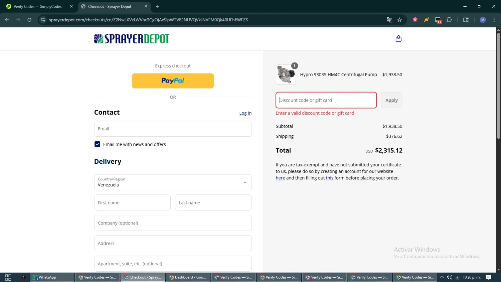The width and height of the screenshot is (501, 282).
Task: Click the search tabs icon in toolbar
Action: point(466,20)
